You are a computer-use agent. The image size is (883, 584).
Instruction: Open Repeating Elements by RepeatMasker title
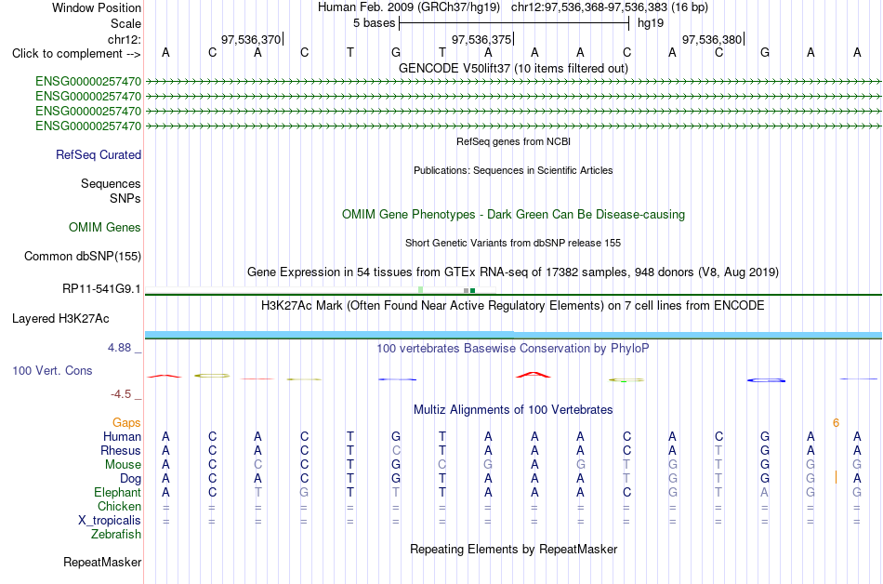(513, 549)
